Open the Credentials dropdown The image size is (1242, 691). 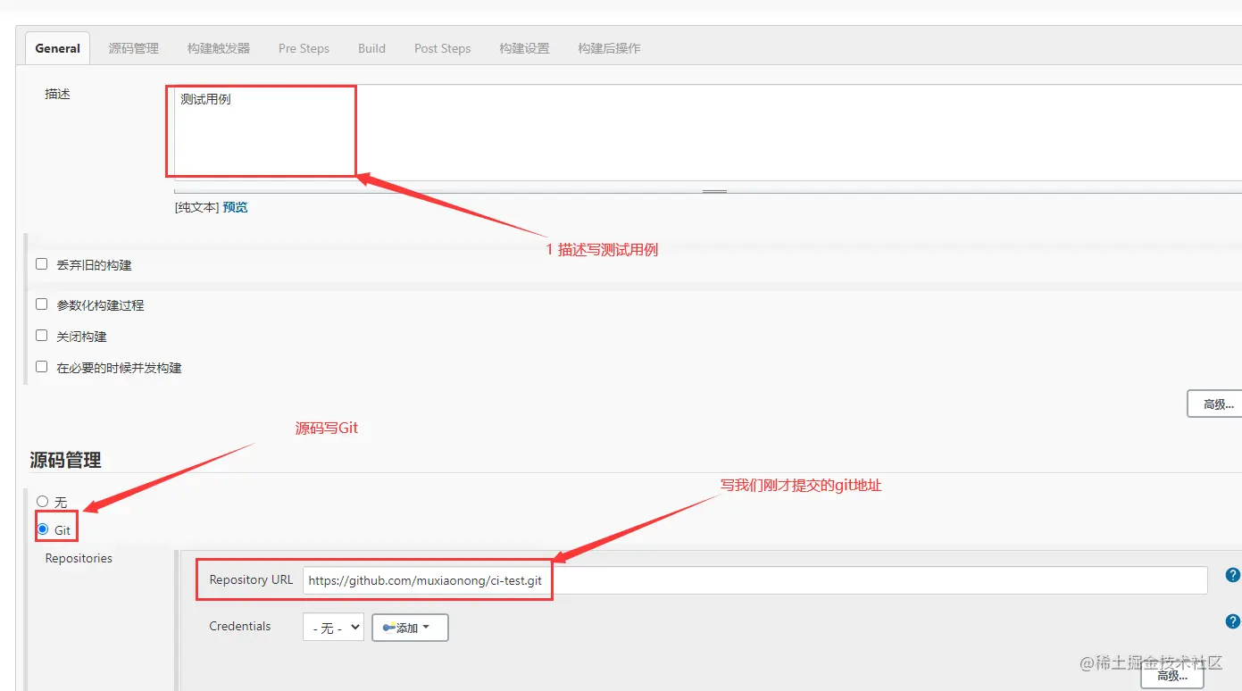click(333, 628)
